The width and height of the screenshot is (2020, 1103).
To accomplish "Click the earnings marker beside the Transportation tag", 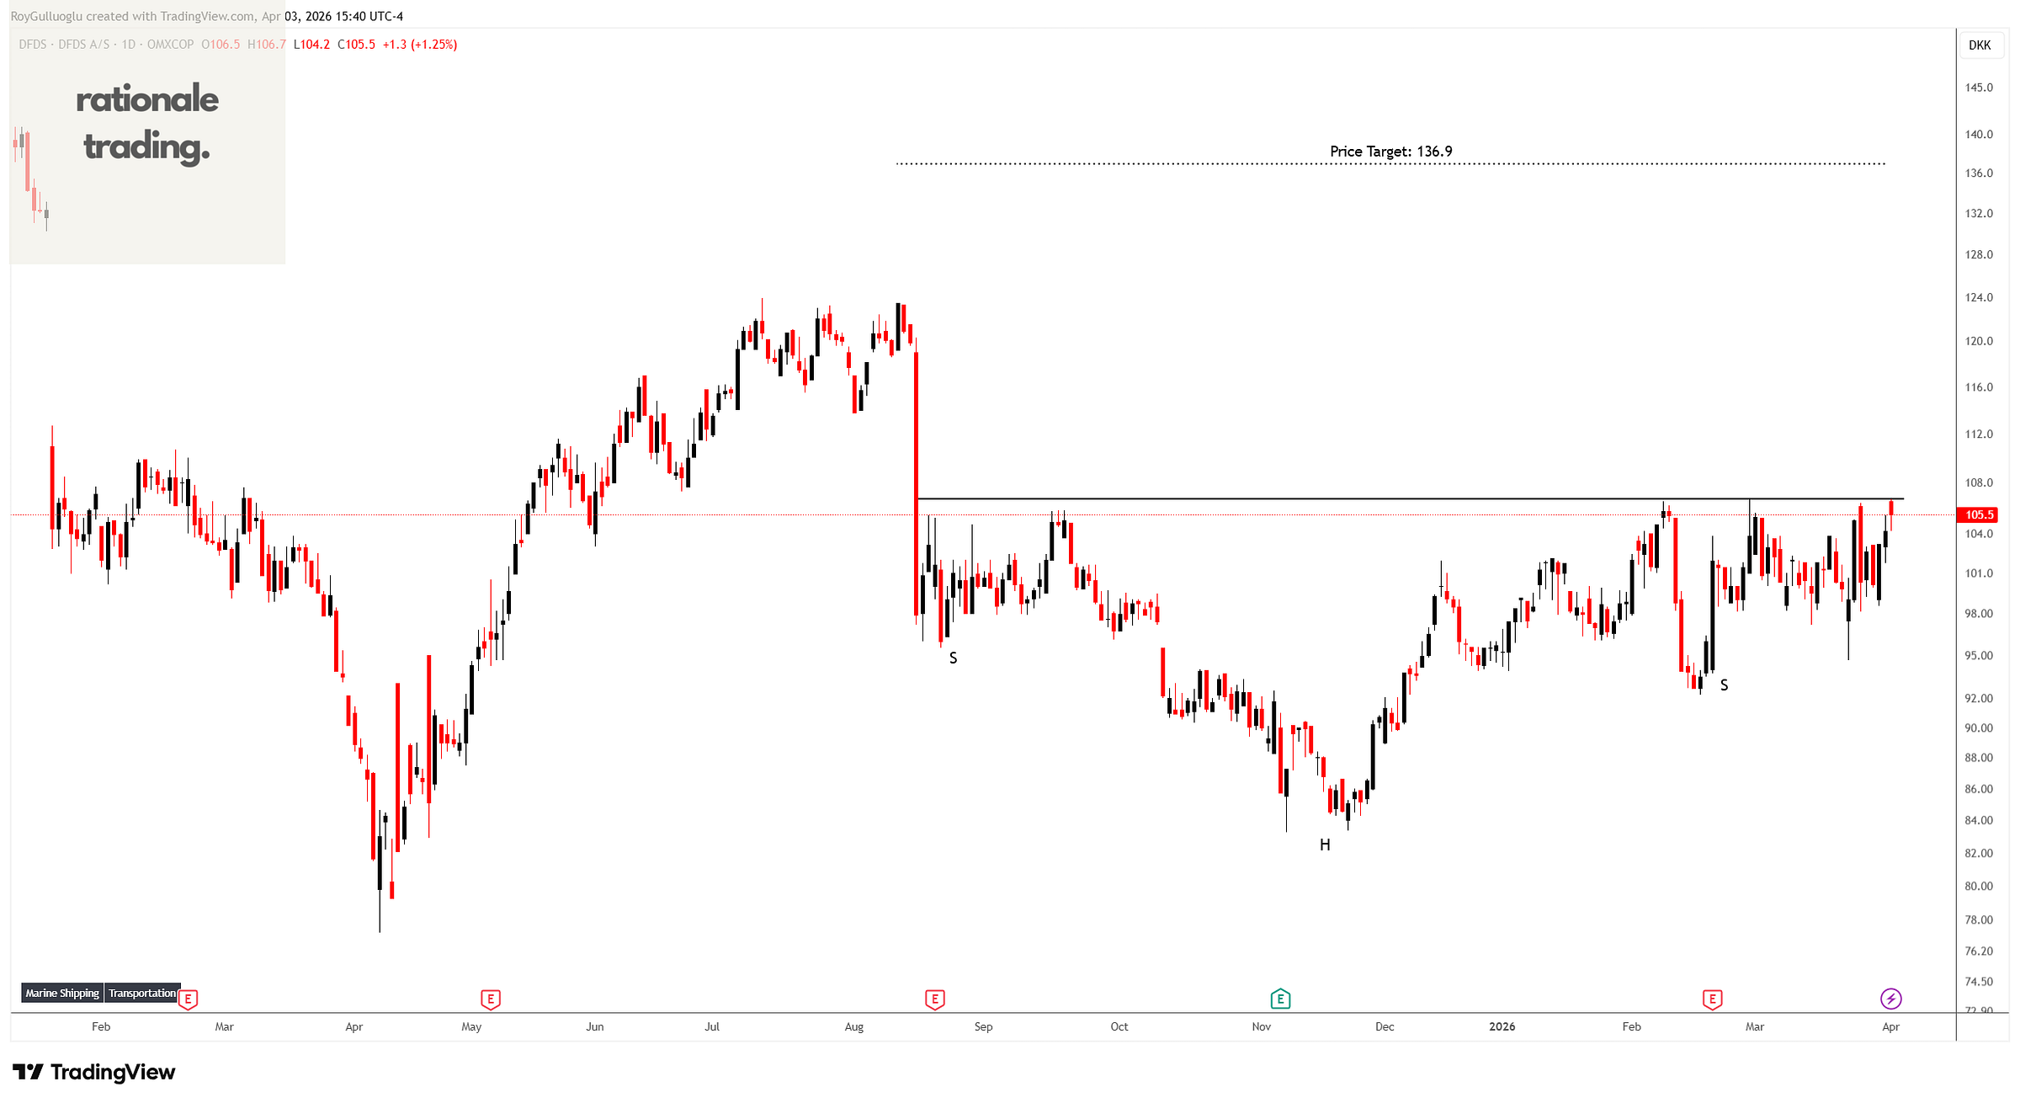I will 189,999.
